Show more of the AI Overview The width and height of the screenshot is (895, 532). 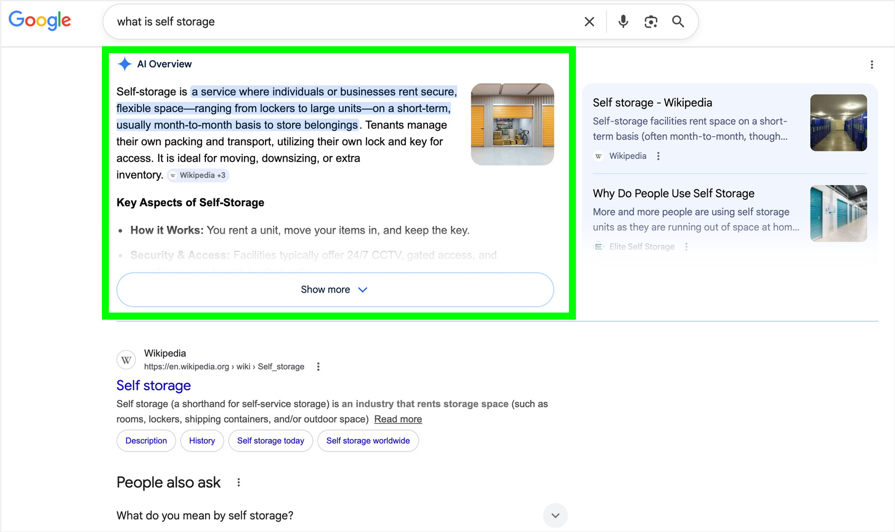point(335,289)
